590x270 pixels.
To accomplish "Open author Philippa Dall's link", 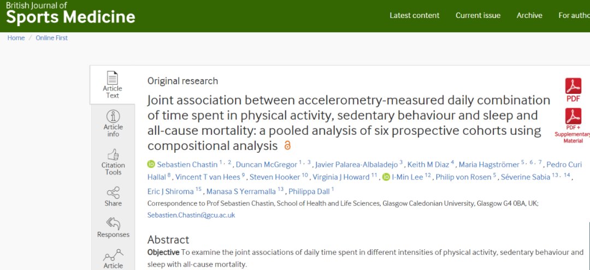I will pyautogui.click(x=308, y=191).
